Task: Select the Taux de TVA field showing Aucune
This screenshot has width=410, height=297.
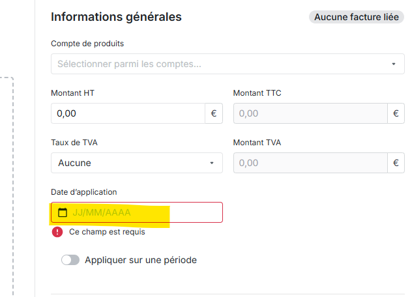Action: tap(130, 163)
